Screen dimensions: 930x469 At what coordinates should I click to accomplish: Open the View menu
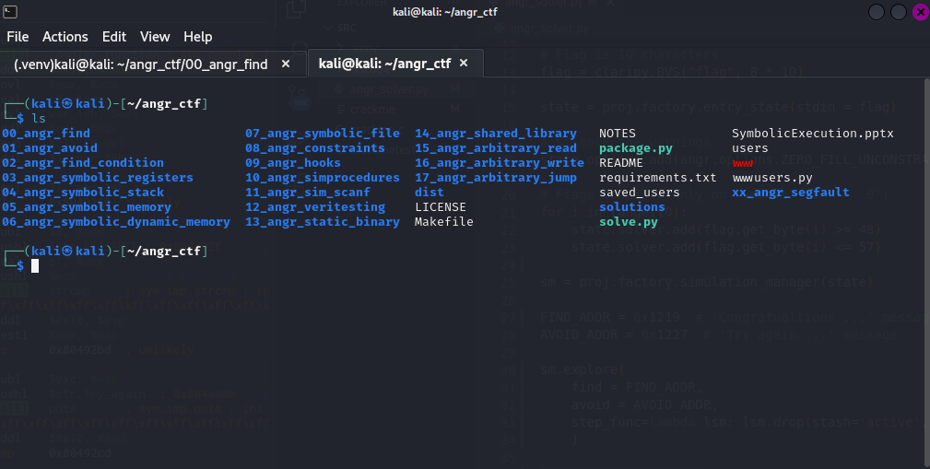coord(155,37)
